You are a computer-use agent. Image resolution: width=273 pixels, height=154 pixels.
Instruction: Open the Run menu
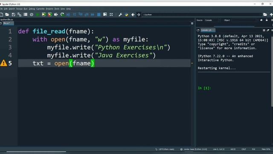pyautogui.click(x=26, y=9)
